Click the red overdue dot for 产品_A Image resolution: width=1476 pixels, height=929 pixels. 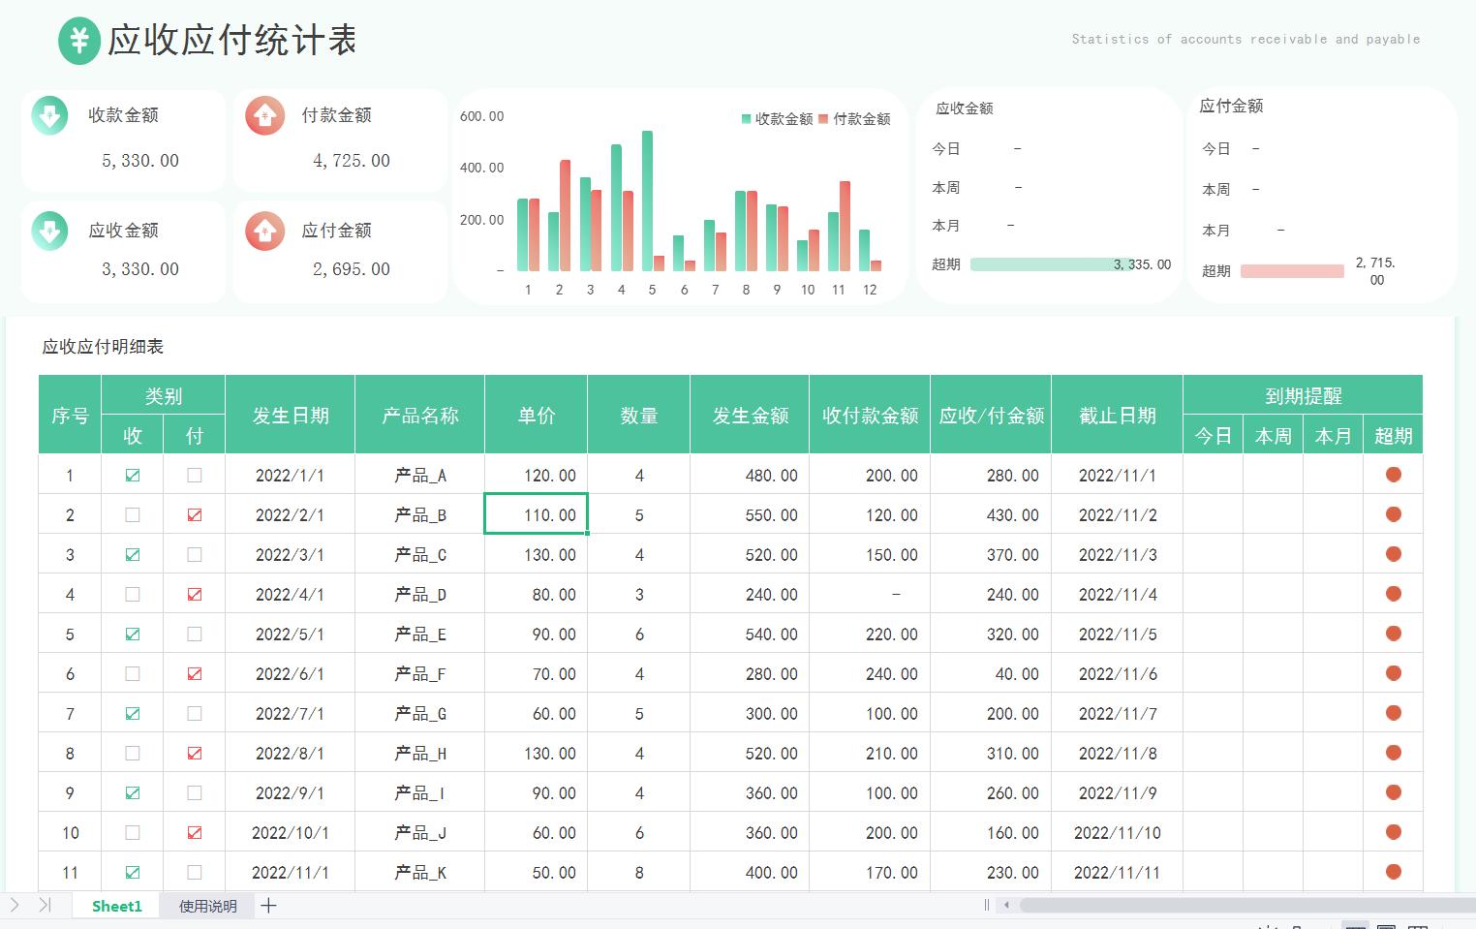point(1393,475)
